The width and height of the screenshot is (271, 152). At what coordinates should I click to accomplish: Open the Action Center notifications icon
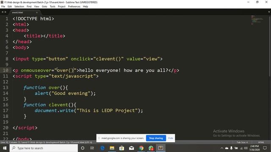pyautogui.click(x=265, y=148)
